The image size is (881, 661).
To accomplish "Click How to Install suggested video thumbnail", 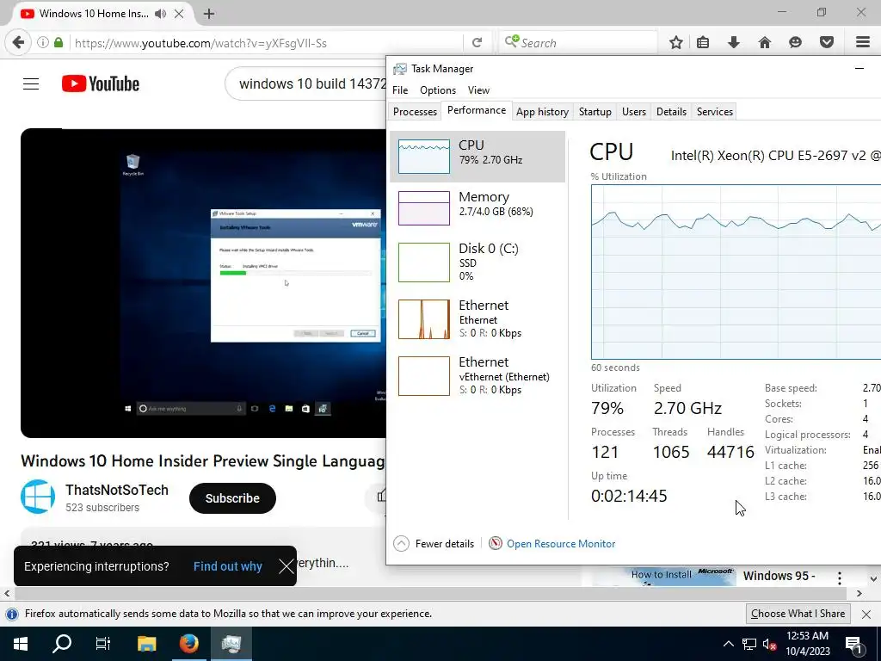I will (x=663, y=577).
